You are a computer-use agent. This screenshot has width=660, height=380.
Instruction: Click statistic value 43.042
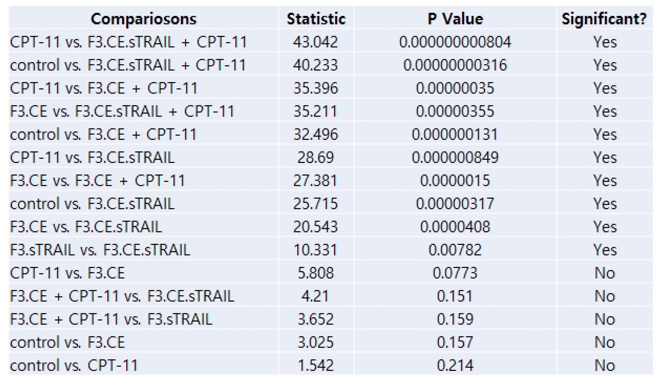click(x=315, y=42)
